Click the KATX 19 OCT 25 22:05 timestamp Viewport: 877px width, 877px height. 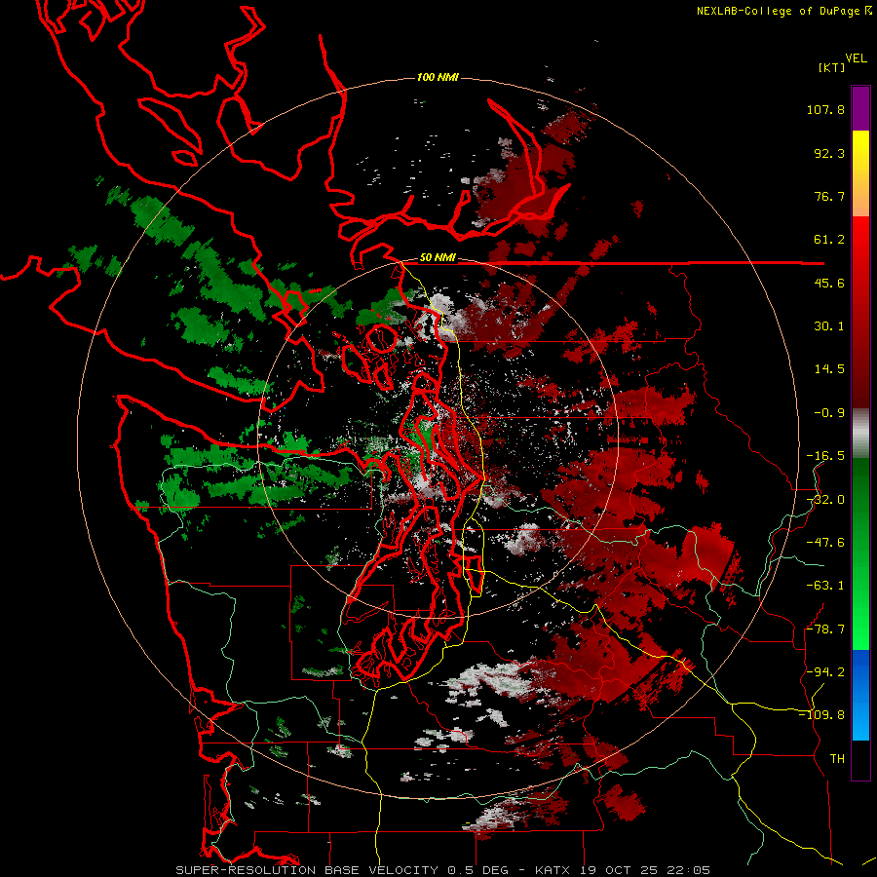623,870
